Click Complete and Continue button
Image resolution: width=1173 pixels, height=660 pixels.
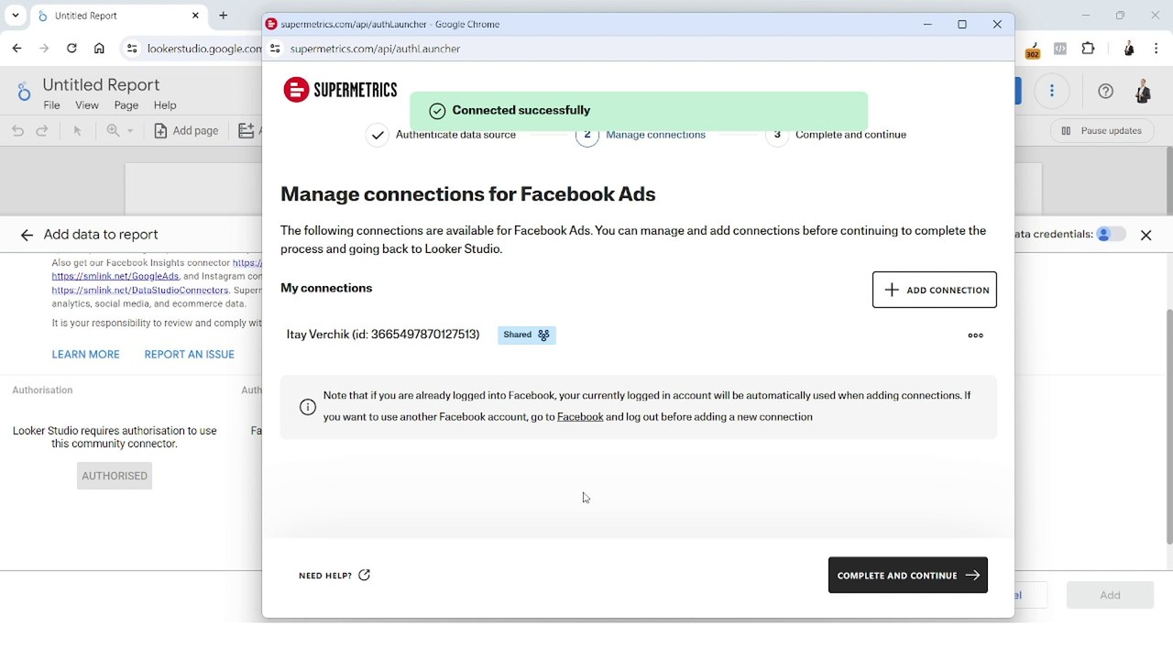click(x=907, y=575)
